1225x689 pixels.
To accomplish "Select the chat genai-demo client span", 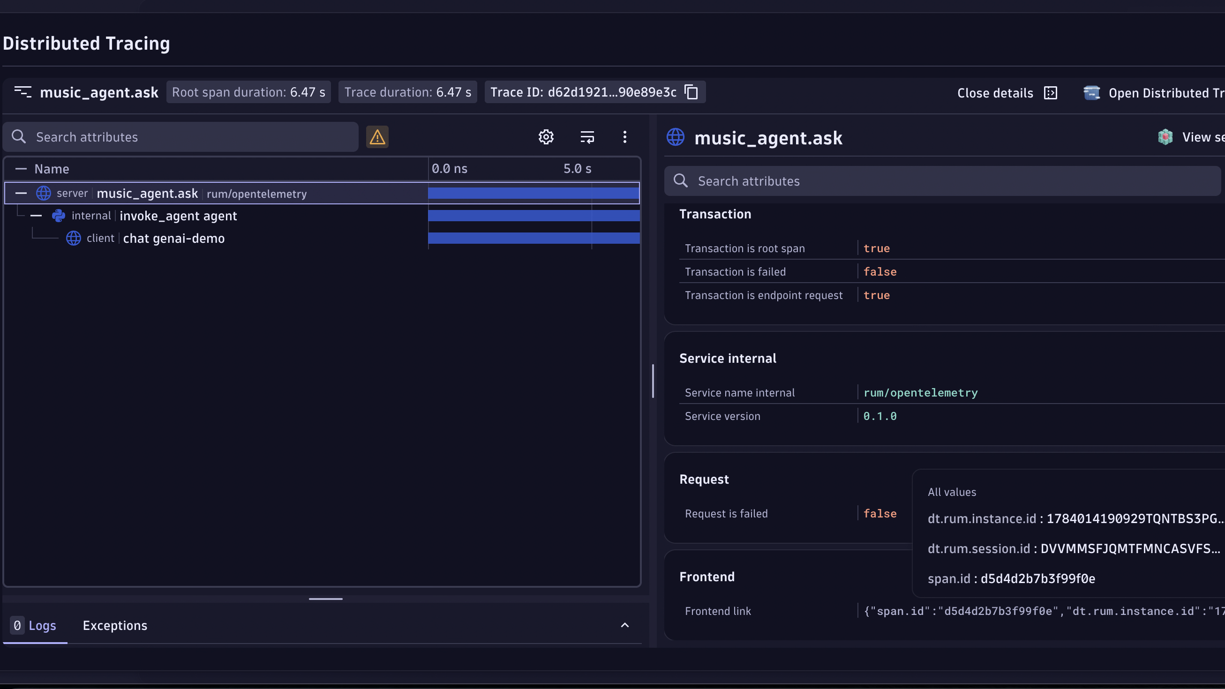I will pyautogui.click(x=173, y=238).
